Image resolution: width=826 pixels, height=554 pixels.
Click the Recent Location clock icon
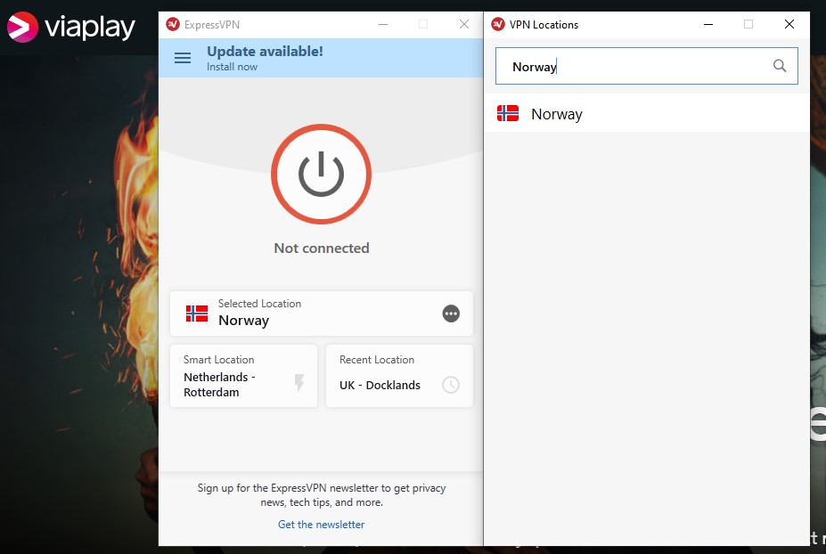(x=450, y=385)
